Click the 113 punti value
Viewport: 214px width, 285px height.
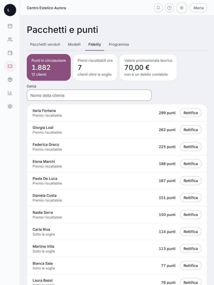[x=167, y=249]
